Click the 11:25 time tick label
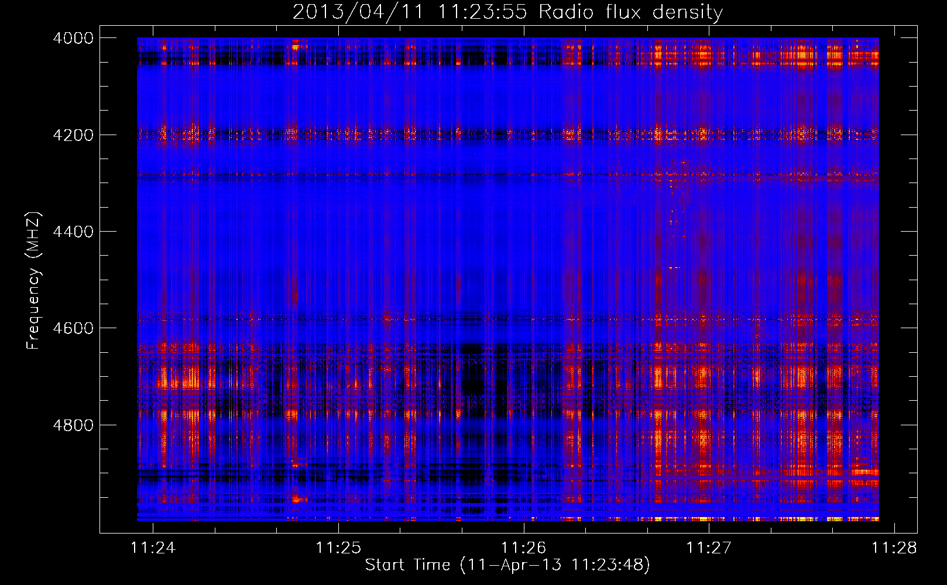 click(x=338, y=548)
